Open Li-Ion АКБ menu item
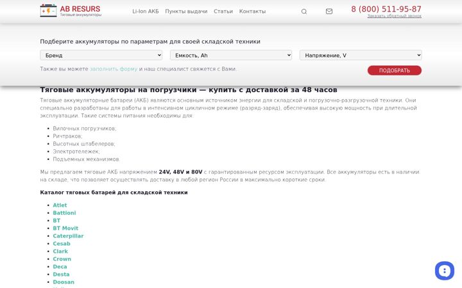The height and width of the screenshot is (288, 462). pos(146,11)
